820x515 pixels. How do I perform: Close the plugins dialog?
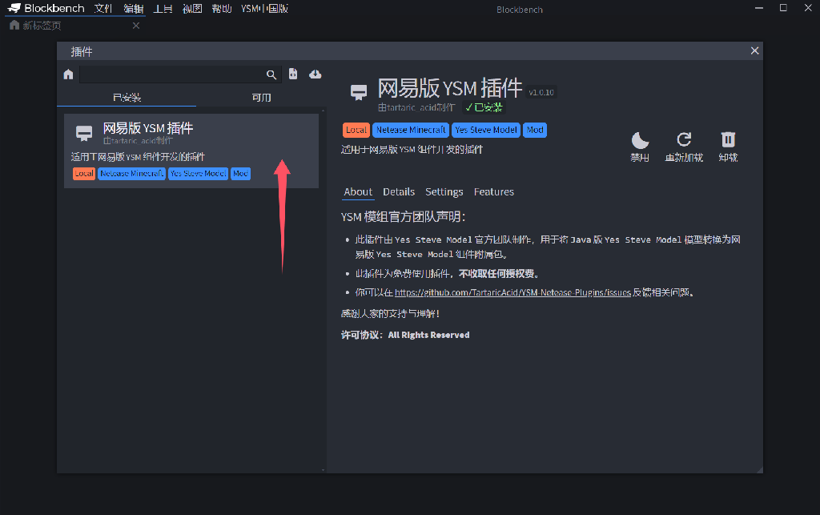[x=754, y=50]
